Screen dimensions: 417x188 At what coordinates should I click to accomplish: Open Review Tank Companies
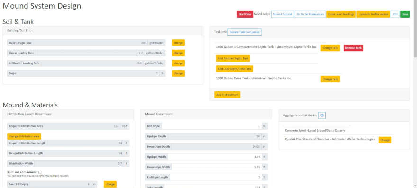point(245,32)
